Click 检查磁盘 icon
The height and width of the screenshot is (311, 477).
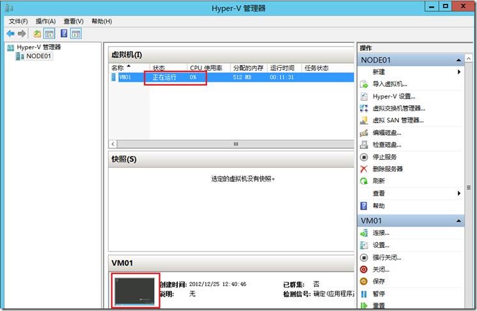click(x=364, y=144)
